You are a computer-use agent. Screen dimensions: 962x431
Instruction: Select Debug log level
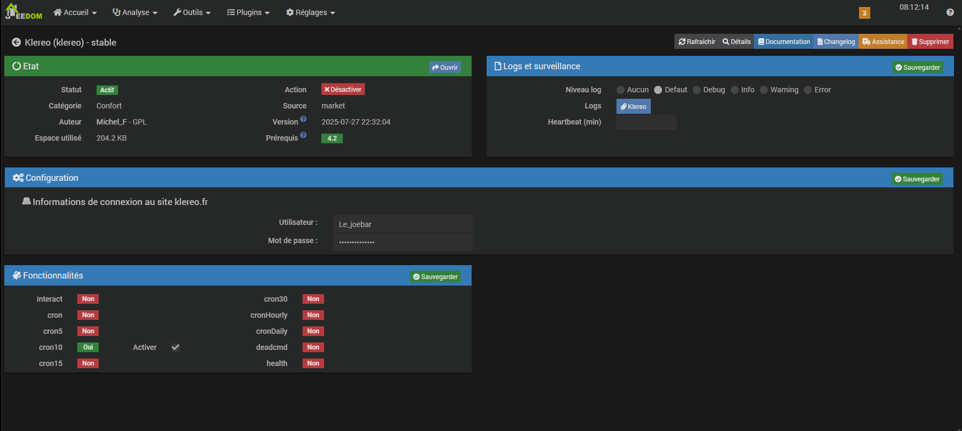[696, 90]
